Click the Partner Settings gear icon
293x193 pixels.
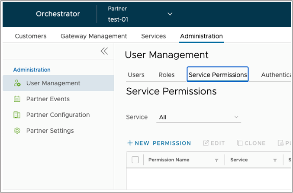tap(17, 131)
